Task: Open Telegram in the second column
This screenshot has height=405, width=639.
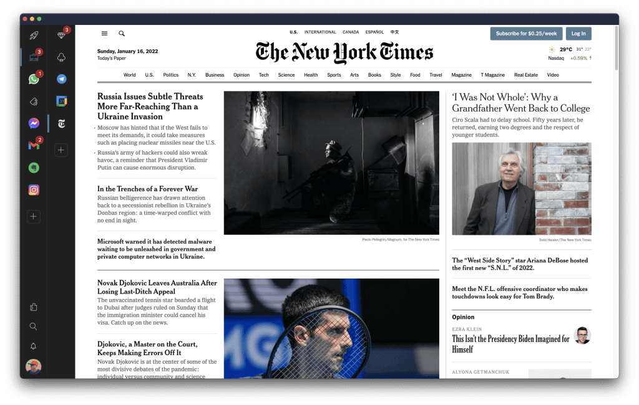Action: 61,79
